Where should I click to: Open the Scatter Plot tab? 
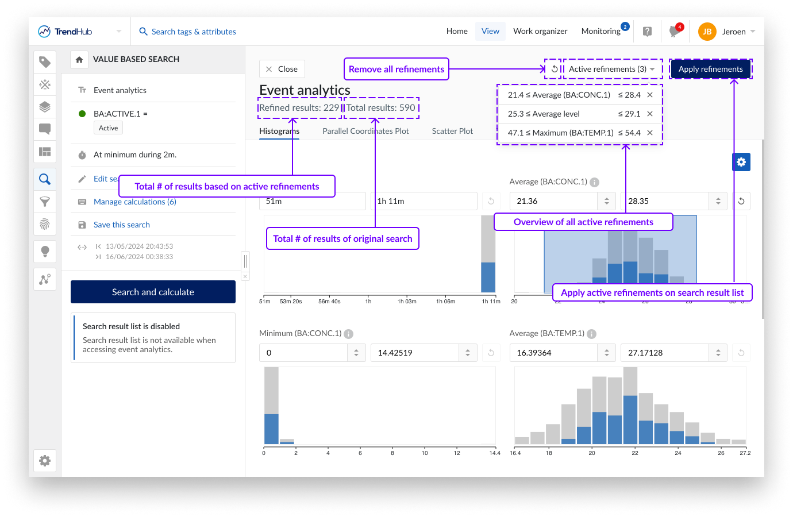click(452, 131)
